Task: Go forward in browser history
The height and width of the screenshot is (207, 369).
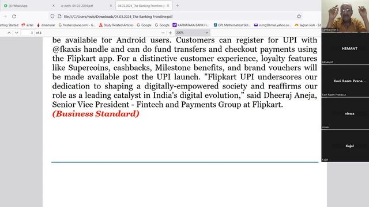Action: pos(5,17)
